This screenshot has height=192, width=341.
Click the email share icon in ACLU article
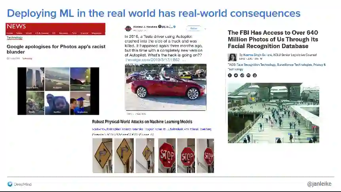[x=248, y=75]
